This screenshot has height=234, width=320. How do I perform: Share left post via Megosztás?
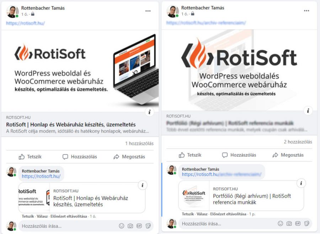129,157
